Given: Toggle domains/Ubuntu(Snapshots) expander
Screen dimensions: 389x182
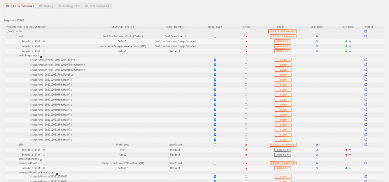Looking at the screenshot, I should click(57, 174).
